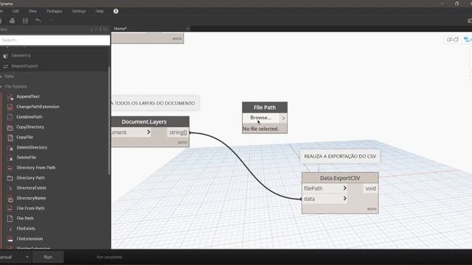Select the Home* workspace tab
This screenshot has width=472, height=265.
(x=120, y=29)
